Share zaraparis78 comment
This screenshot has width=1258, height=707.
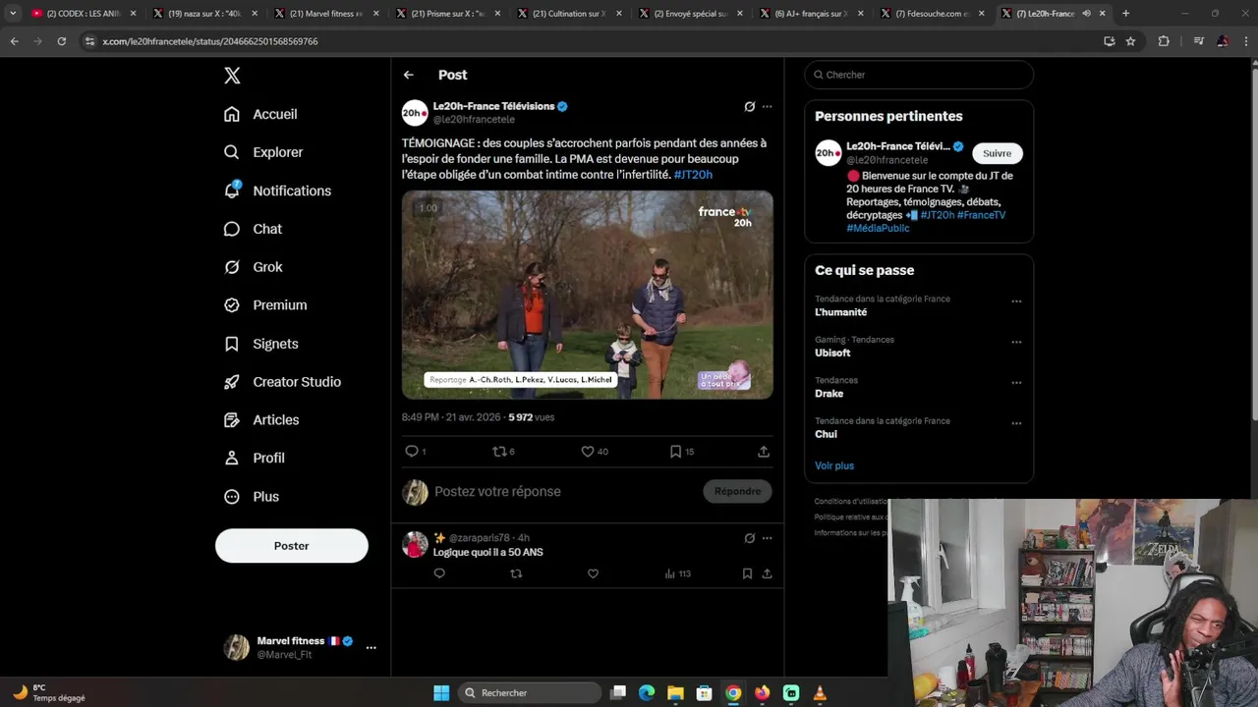coord(767,573)
